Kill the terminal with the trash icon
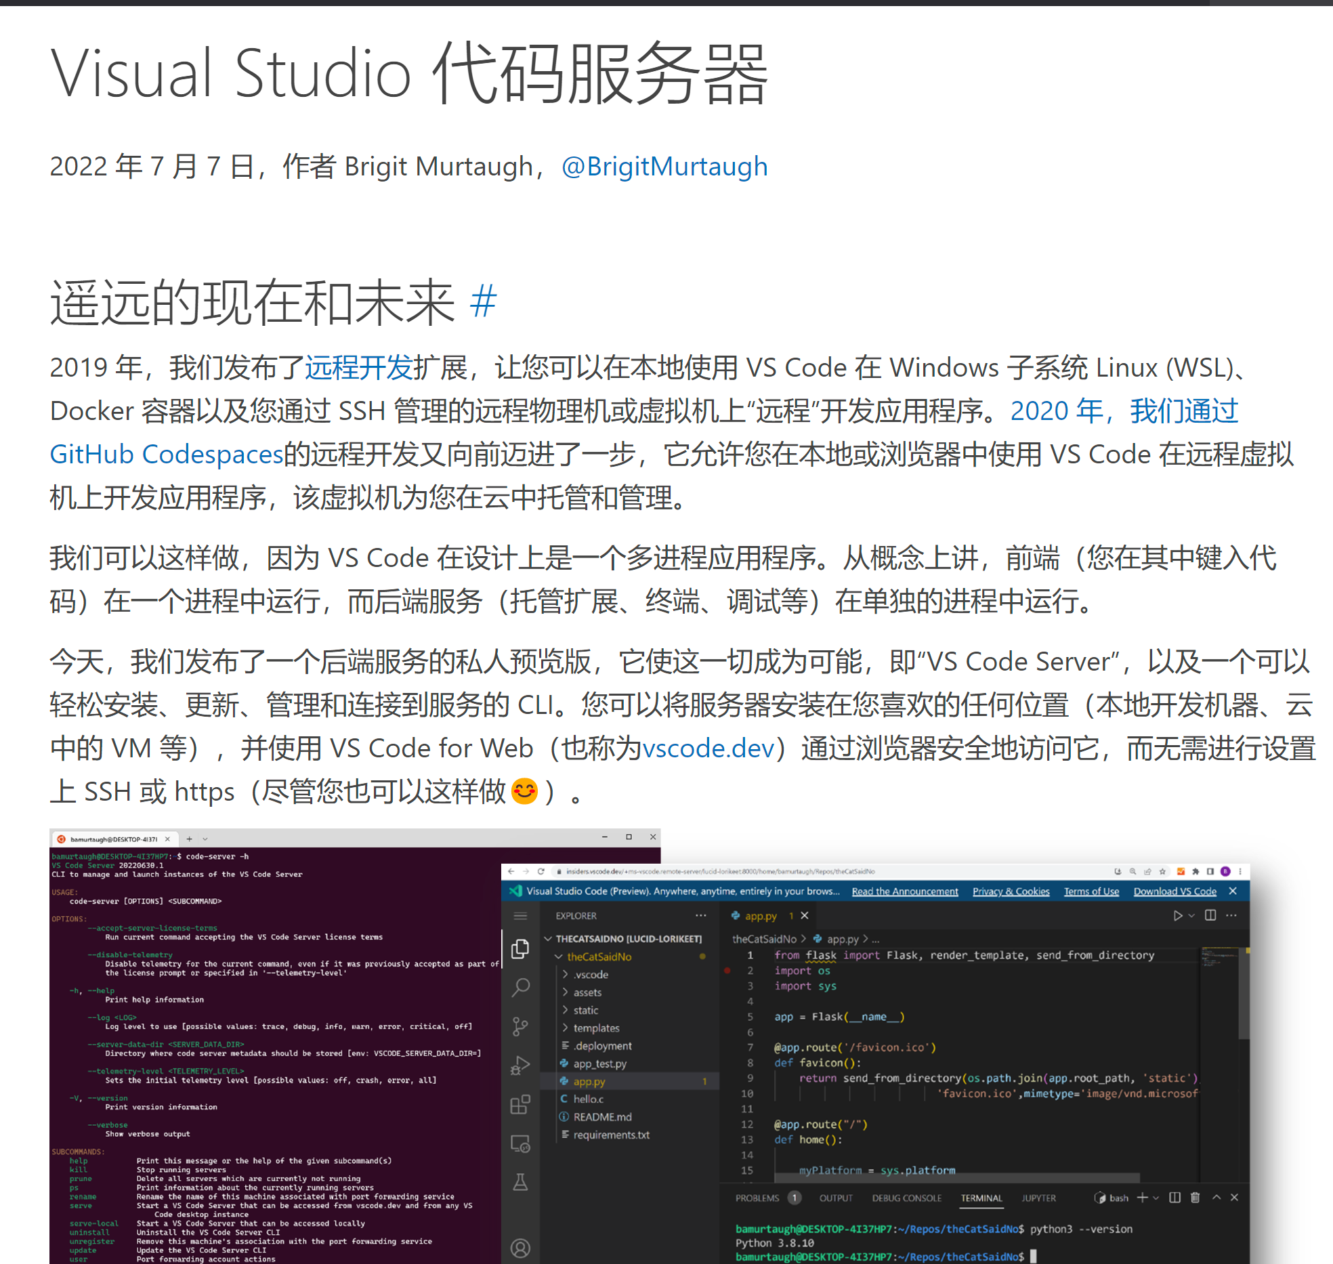 click(1194, 1198)
